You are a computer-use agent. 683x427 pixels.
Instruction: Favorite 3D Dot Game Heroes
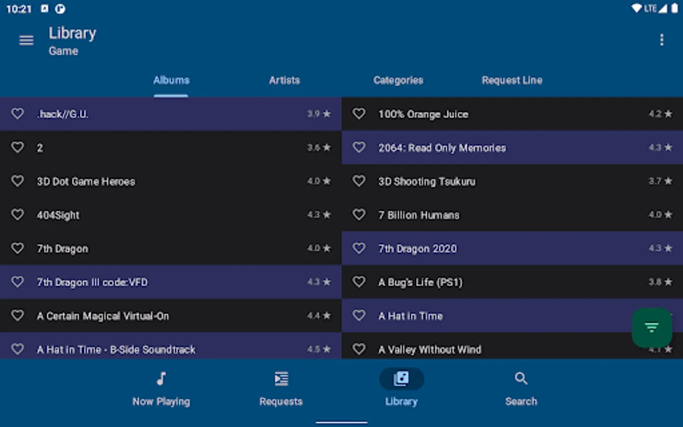click(x=18, y=181)
